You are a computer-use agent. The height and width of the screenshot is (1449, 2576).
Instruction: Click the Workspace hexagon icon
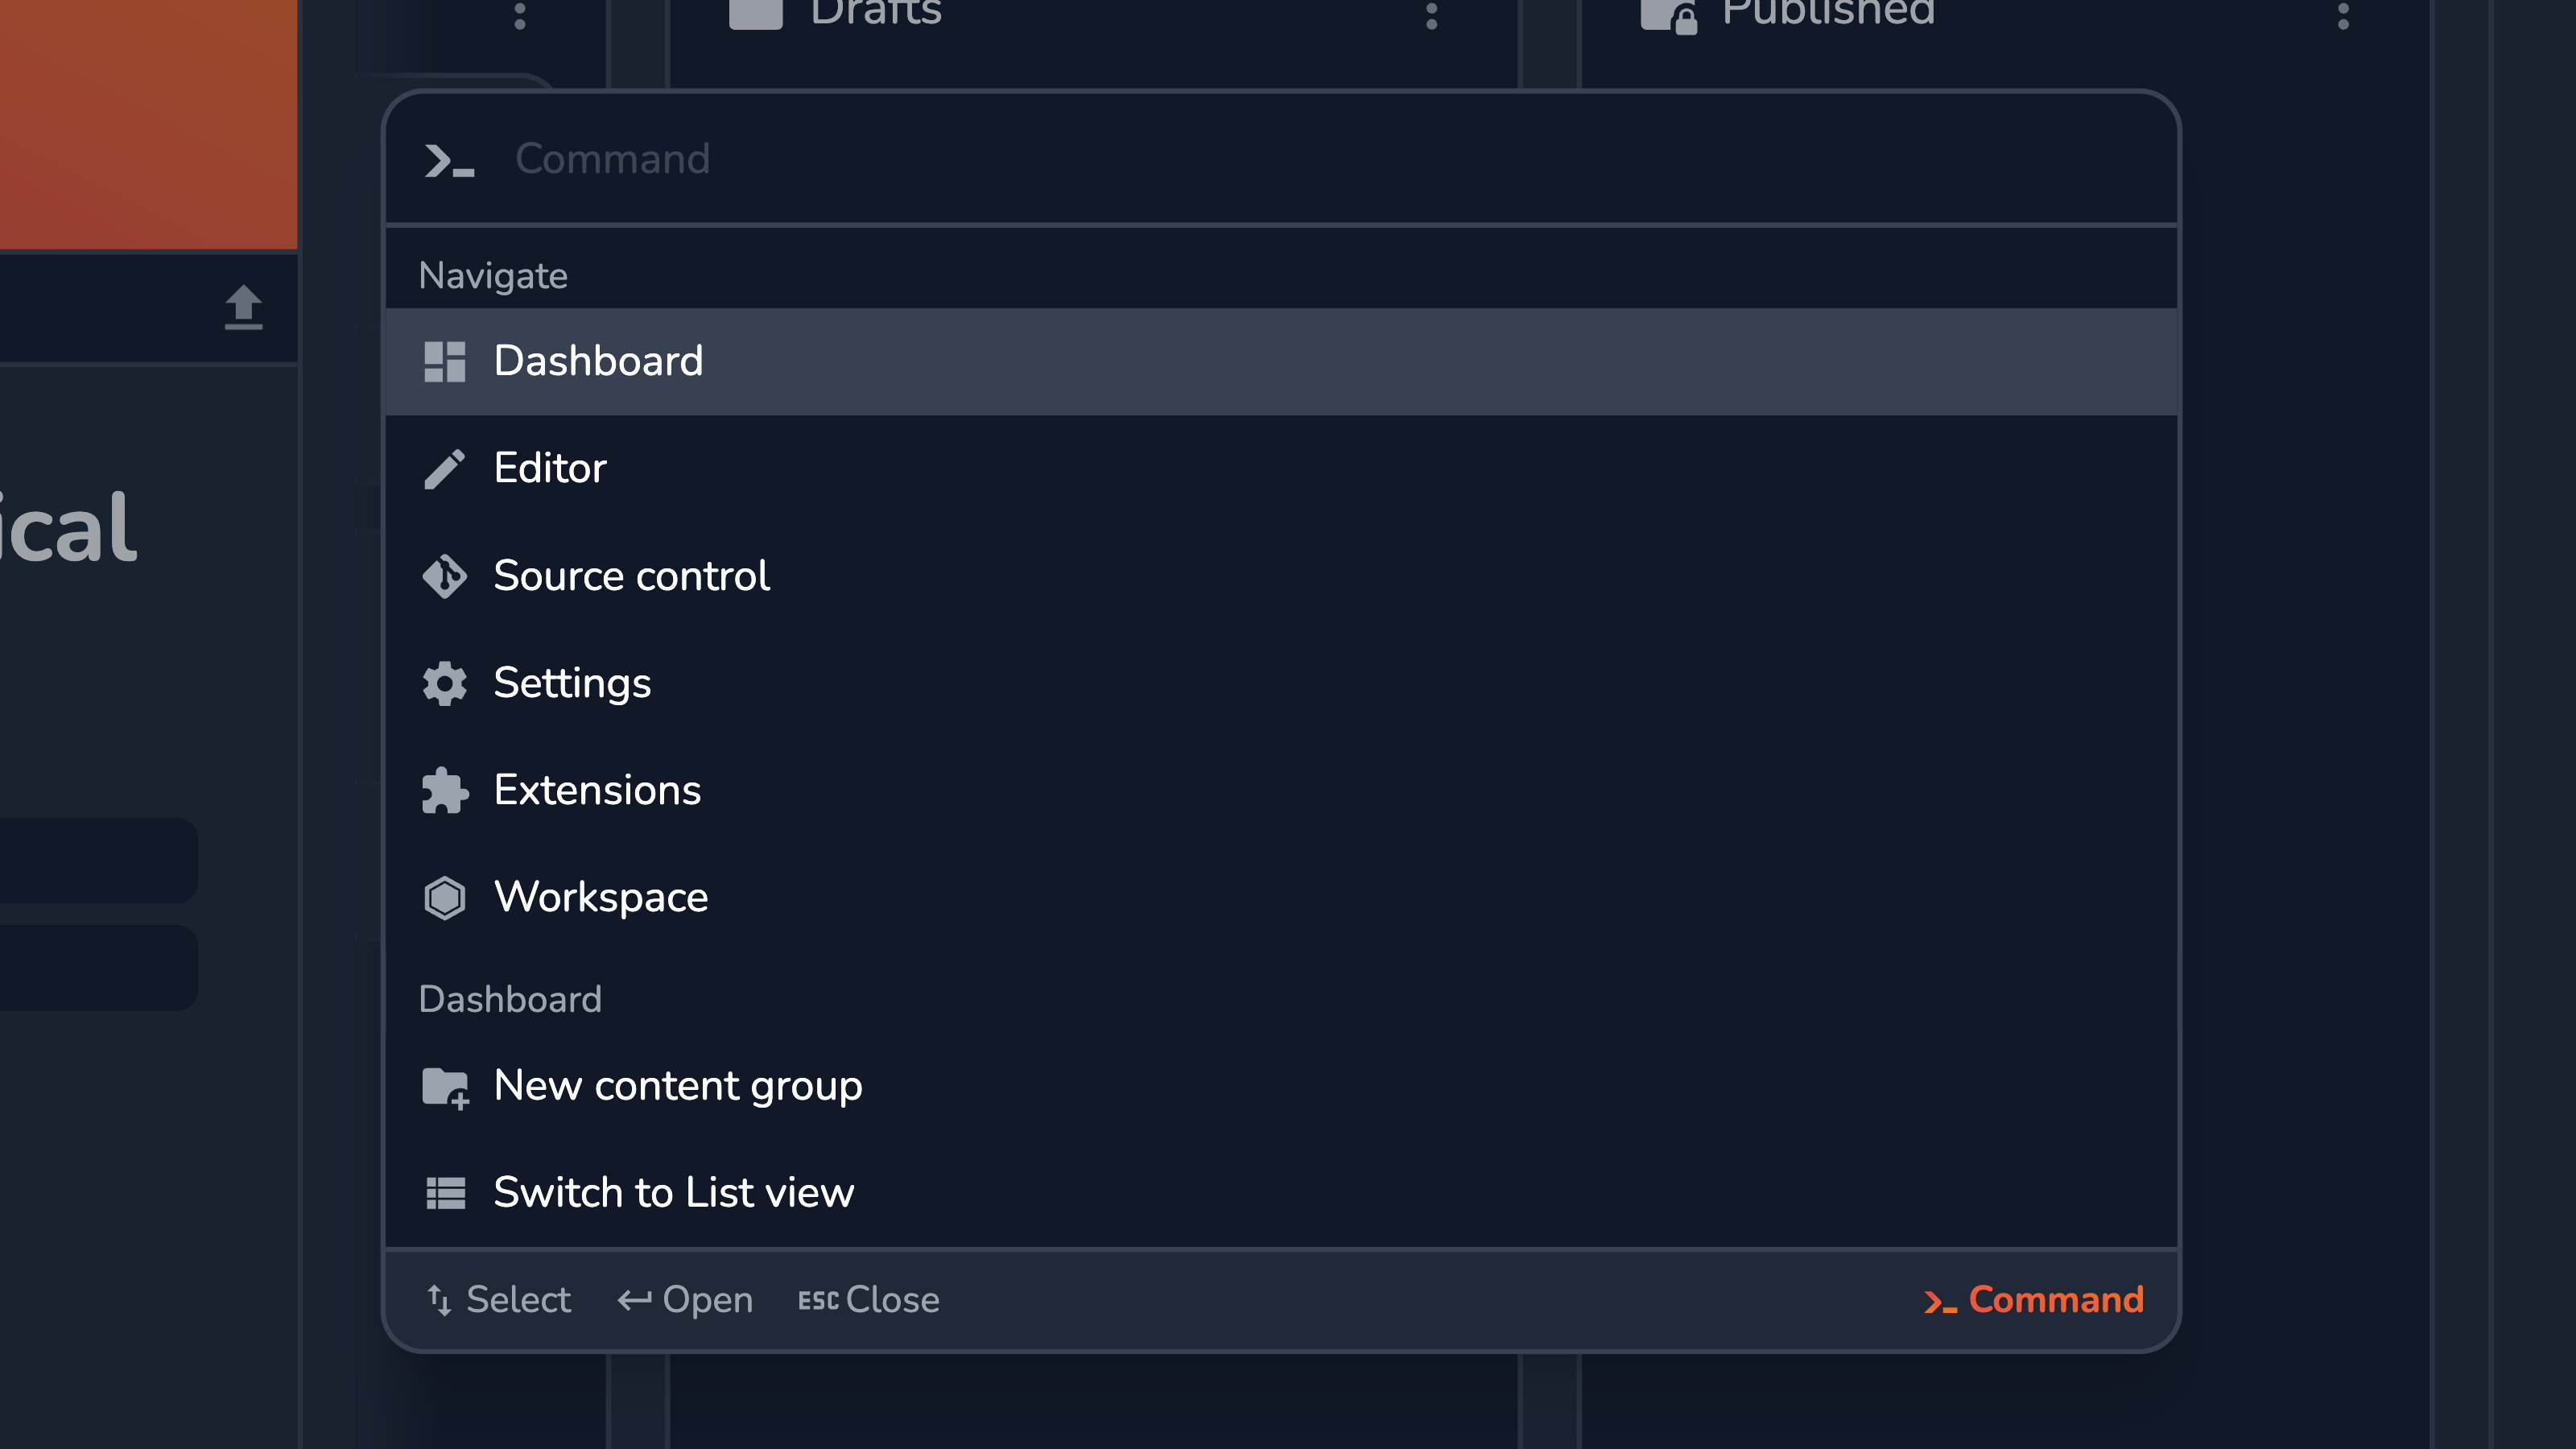pyautogui.click(x=444, y=897)
